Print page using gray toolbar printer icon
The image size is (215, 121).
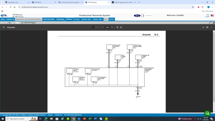213,23
